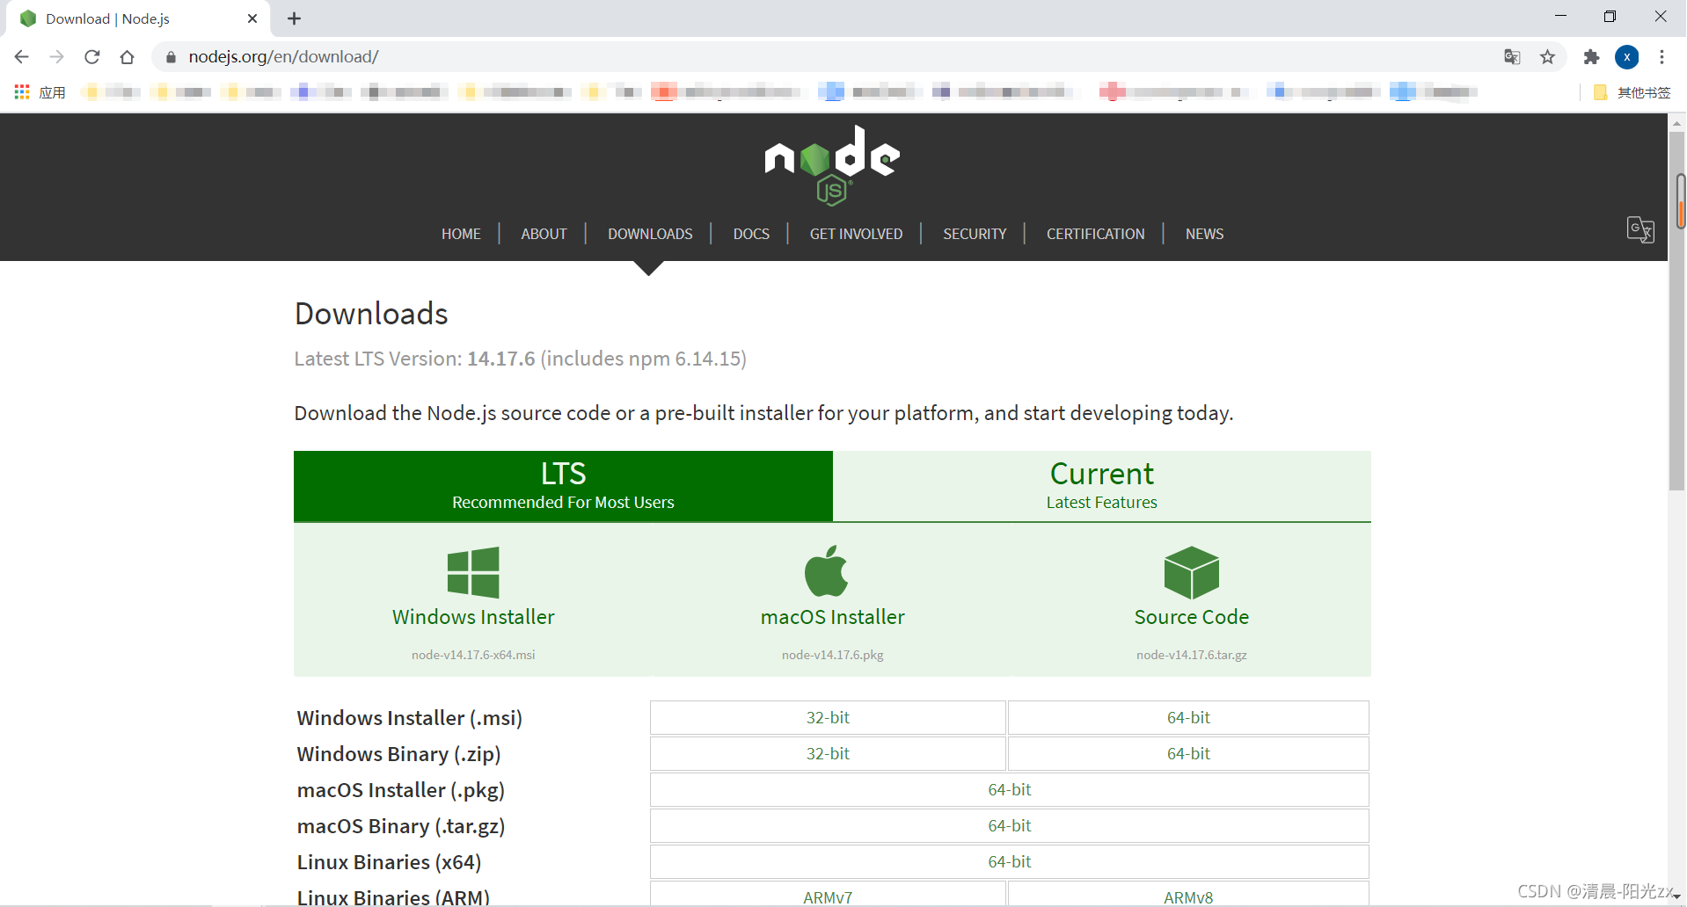Screen dimensions: 1687x907
Task: Open the CERTIFICATION nav item
Action: (1095, 234)
